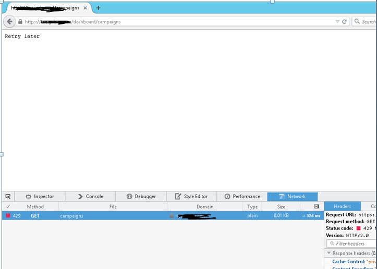This screenshot has height=269, width=377.
Task: Click the Request method label
Action: pos(345,222)
